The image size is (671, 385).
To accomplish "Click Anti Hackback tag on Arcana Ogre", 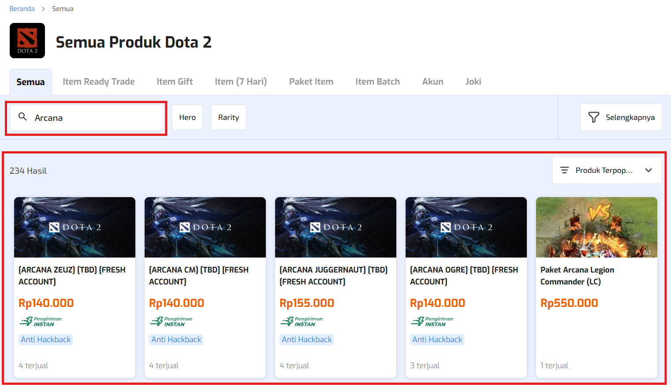I will click(x=437, y=340).
